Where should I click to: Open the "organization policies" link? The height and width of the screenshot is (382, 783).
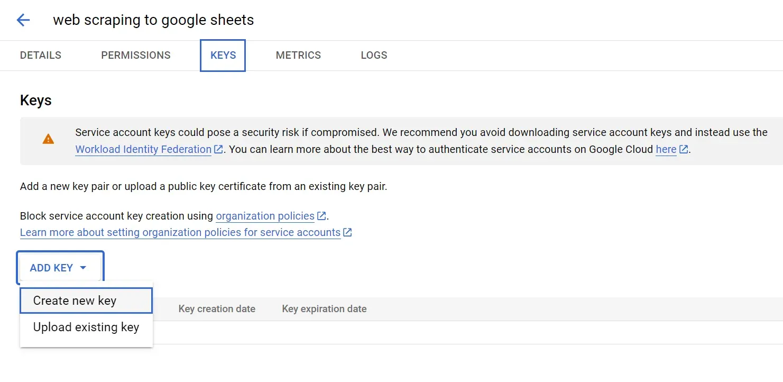tap(265, 216)
